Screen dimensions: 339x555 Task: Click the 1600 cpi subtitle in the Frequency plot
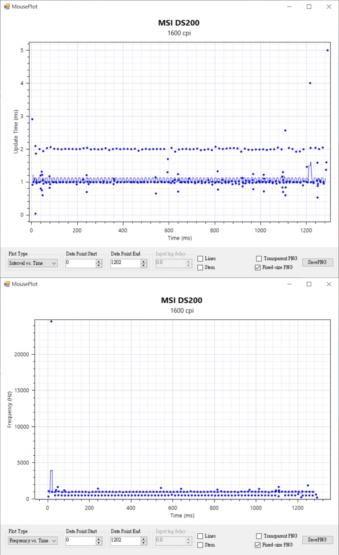(x=181, y=311)
